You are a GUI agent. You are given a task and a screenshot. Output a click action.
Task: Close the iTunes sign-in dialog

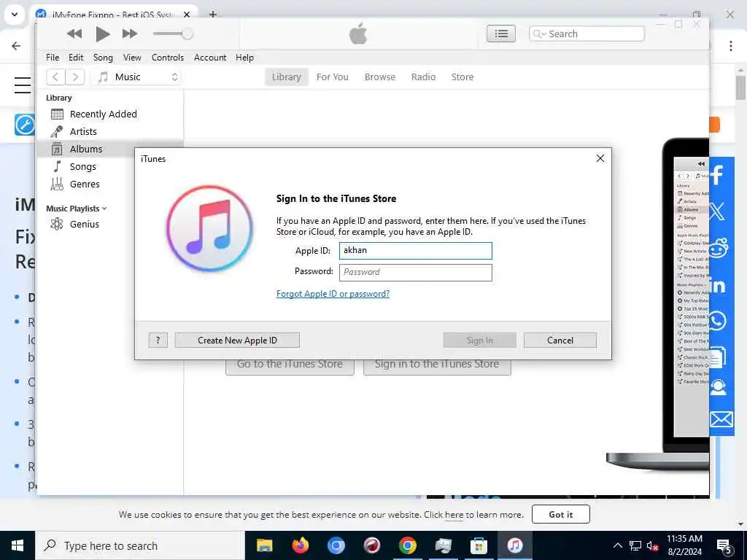(600, 158)
